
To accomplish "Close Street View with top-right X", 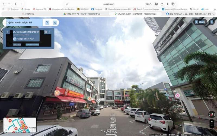I will [x=212, y=22].
